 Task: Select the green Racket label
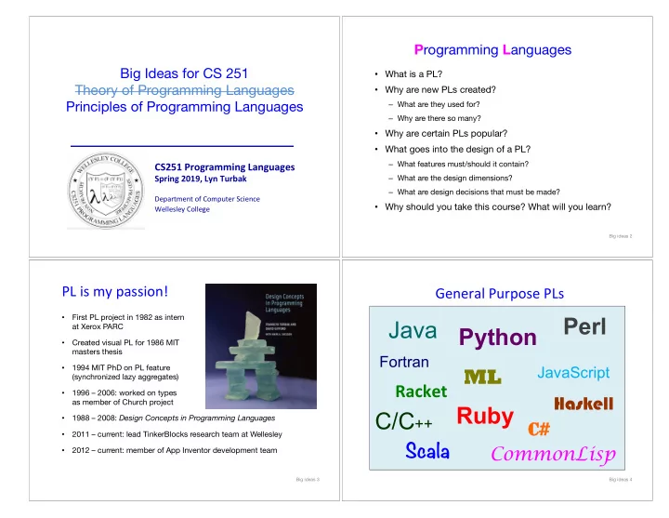[421, 392]
